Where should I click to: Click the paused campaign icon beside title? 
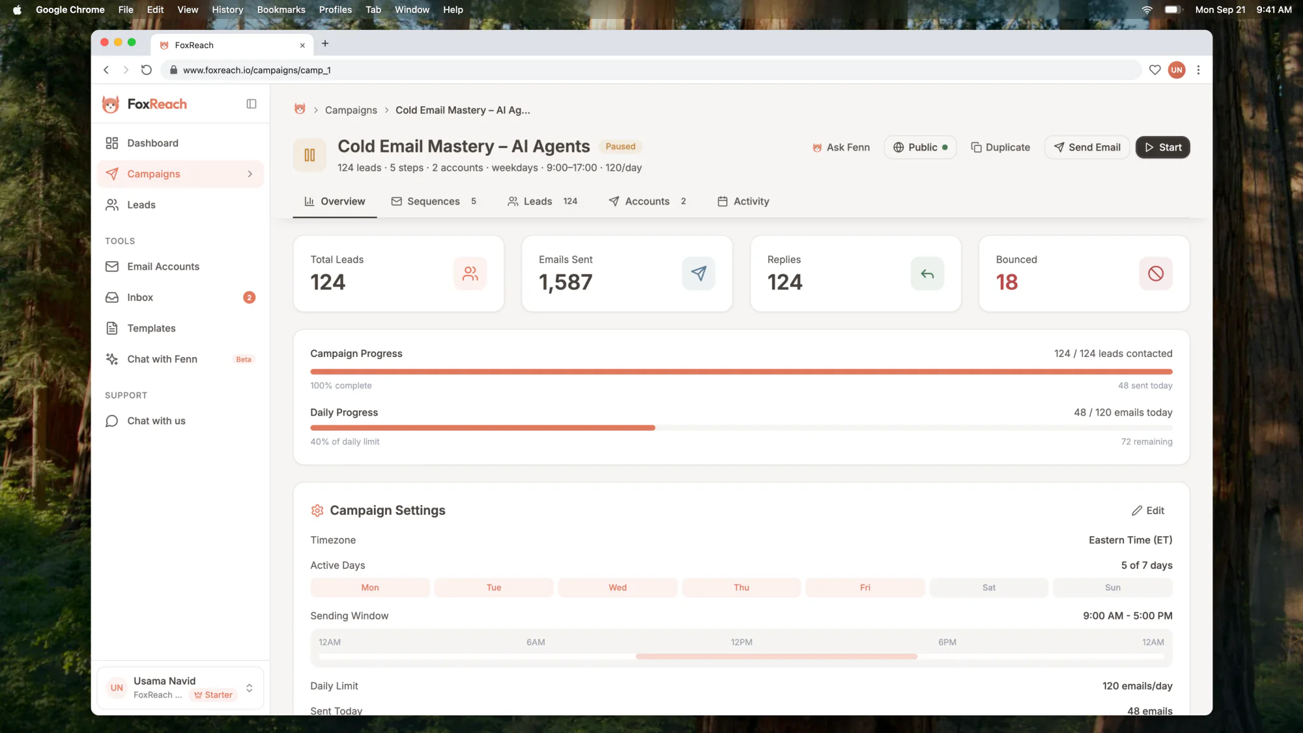pos(309,155)
